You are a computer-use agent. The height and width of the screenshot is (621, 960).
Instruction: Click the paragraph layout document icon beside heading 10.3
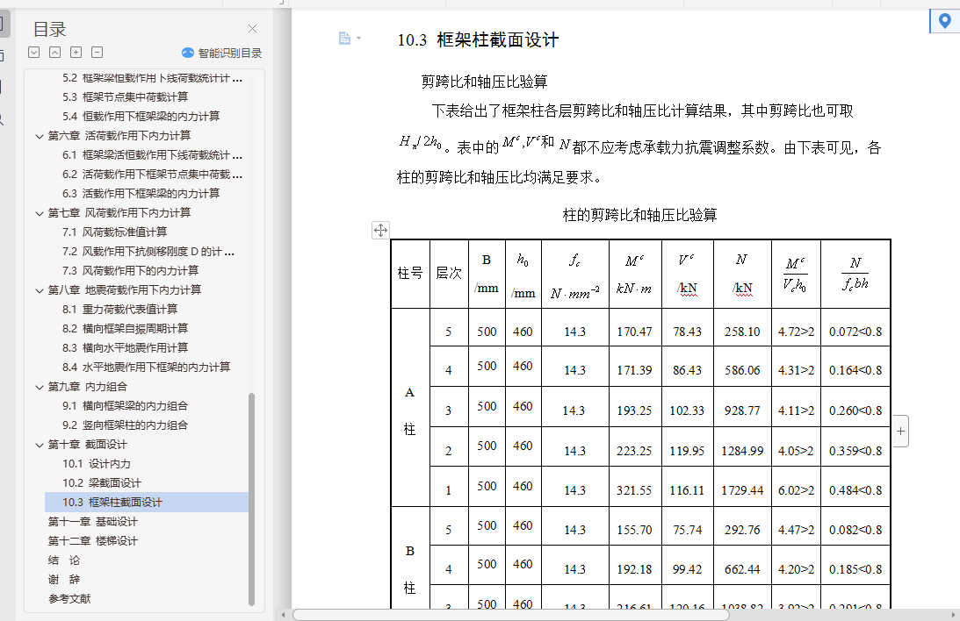(x=344, y=39)
